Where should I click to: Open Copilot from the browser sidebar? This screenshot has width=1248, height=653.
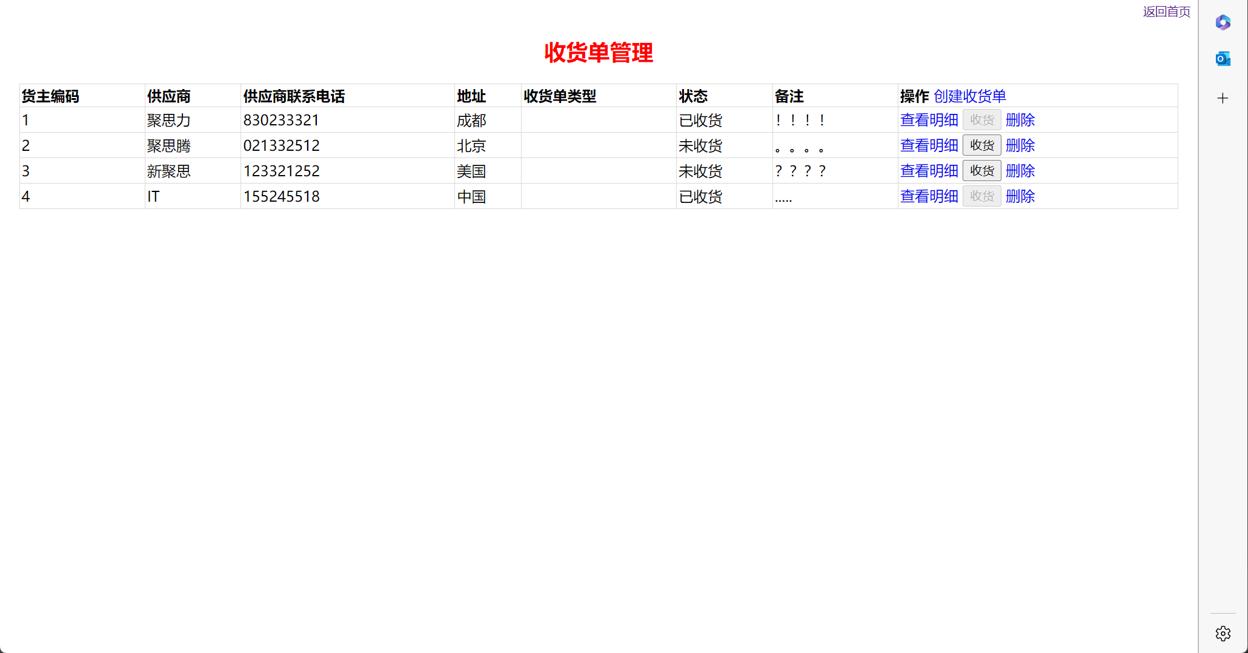coord(1223,22)
